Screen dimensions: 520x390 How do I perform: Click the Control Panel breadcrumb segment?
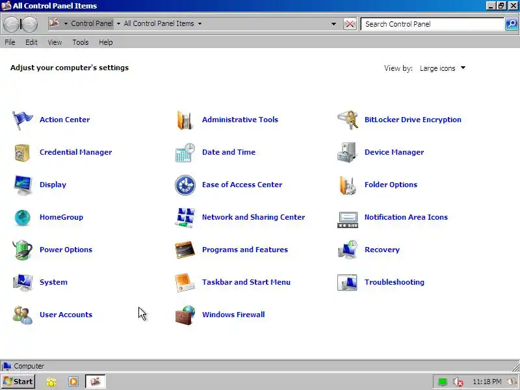[x=92, y=23]
